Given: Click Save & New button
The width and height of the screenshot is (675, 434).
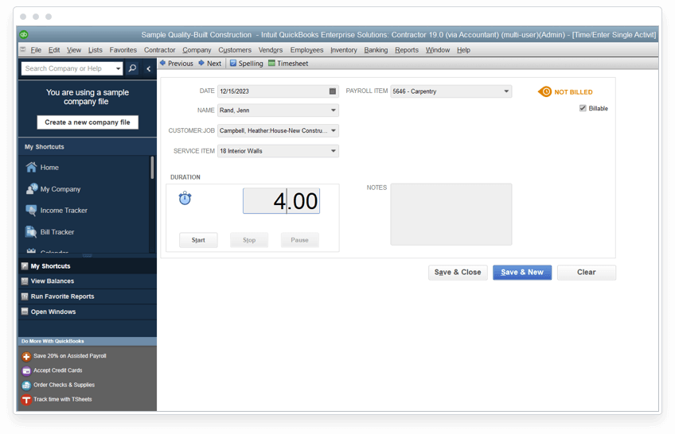Looking at the screenshot, I should click(522, 272).
